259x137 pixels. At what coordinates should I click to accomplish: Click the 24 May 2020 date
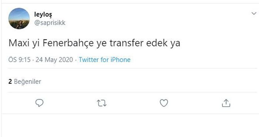[54, 60]
